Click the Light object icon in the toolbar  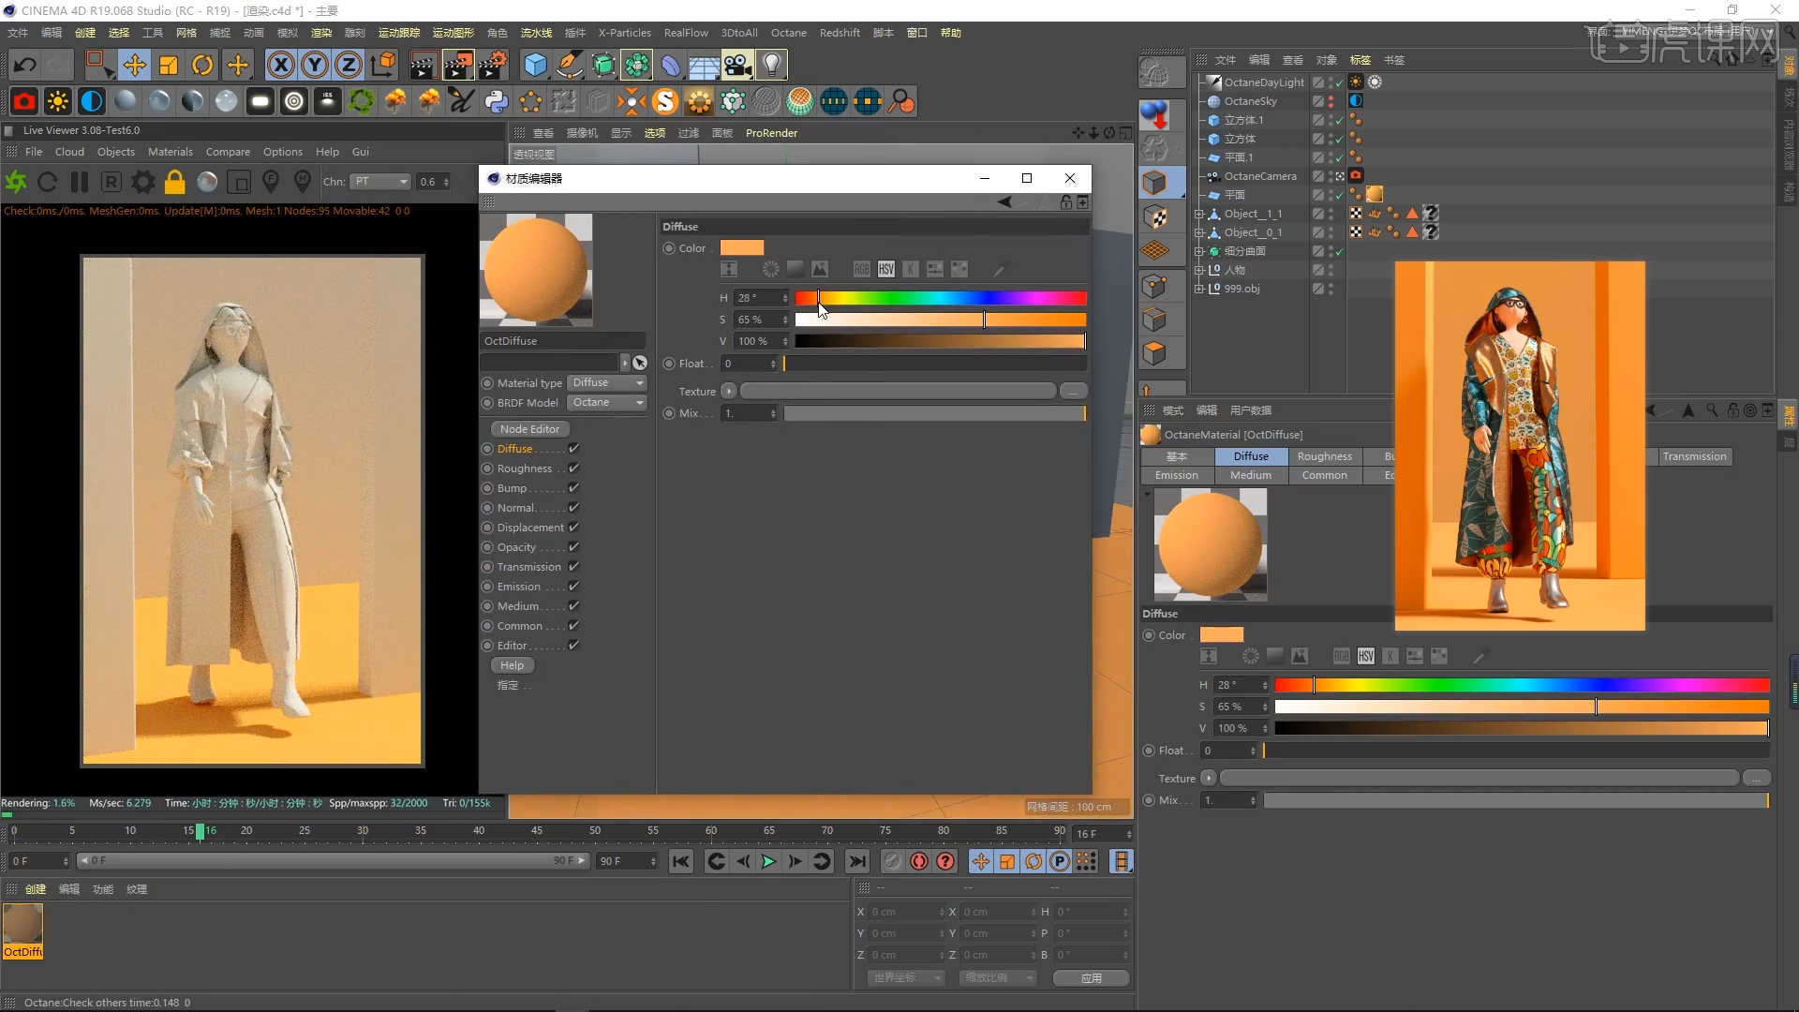point(771,65)
